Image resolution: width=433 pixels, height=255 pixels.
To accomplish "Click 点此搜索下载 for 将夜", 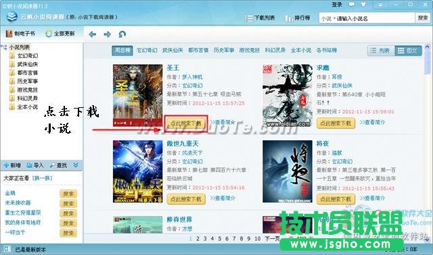I will [x=336, y=199].
